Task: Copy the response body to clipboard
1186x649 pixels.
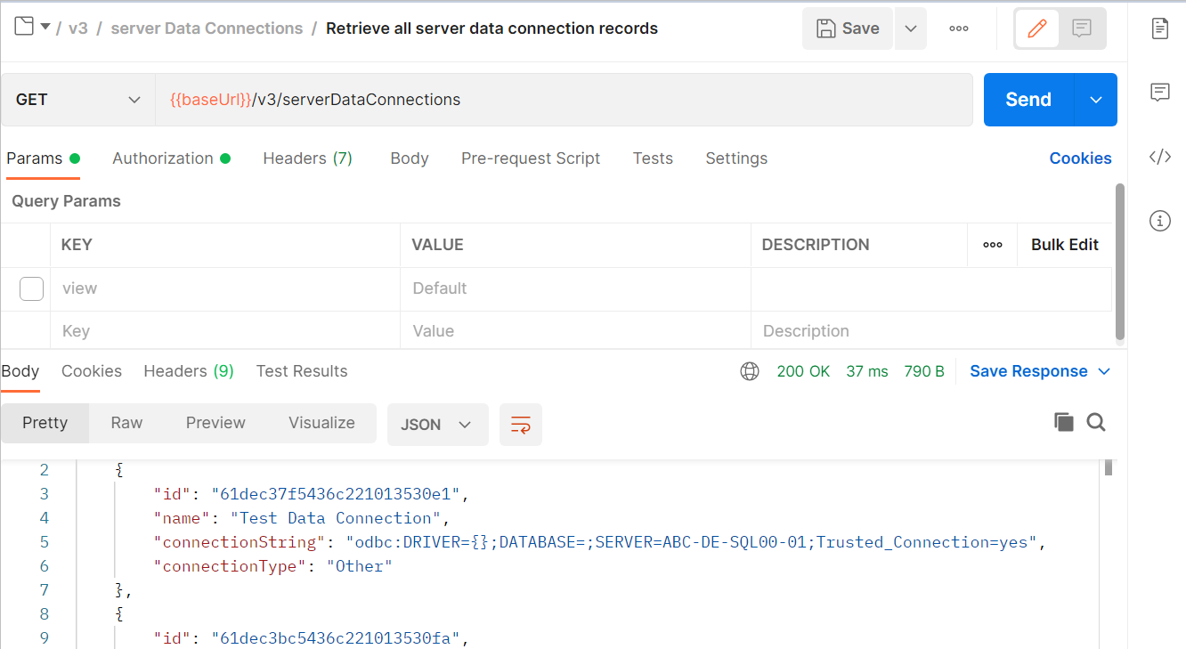Action: click(x=1064, y=422)
